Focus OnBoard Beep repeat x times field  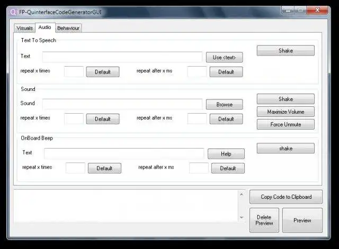75,168
